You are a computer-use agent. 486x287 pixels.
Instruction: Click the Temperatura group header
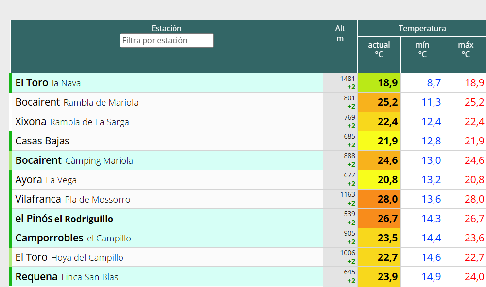(422, 29)
